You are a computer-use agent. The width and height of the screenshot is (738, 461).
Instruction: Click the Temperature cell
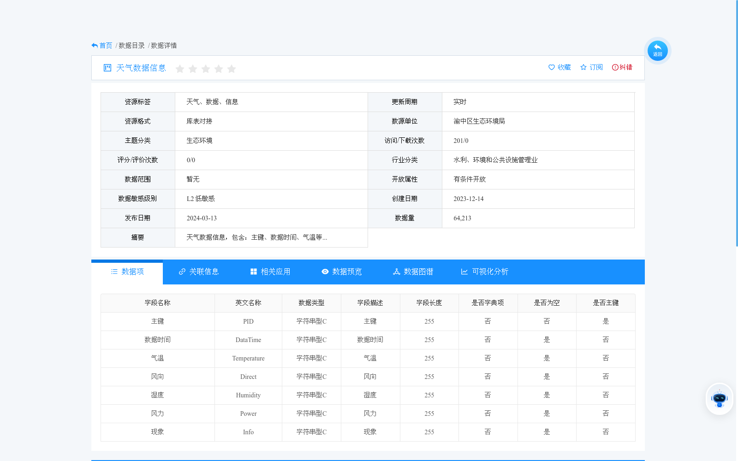pos(248,358)
